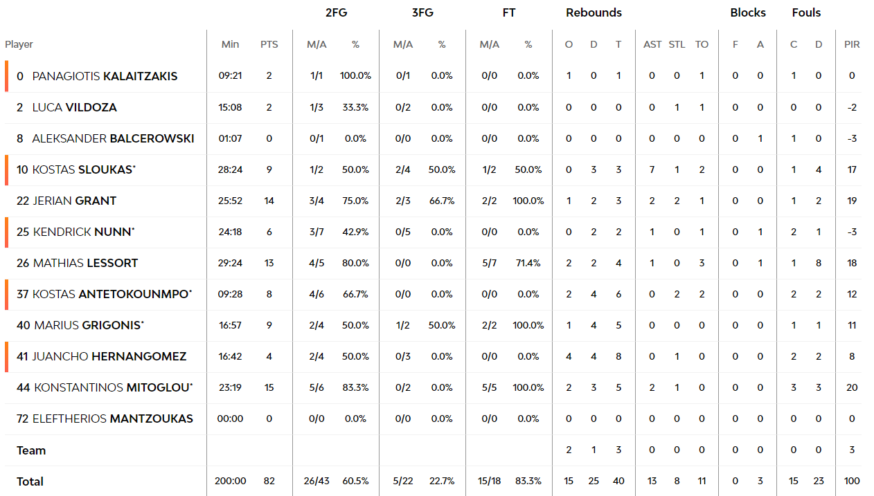Select the Player column header

(19, 44)
